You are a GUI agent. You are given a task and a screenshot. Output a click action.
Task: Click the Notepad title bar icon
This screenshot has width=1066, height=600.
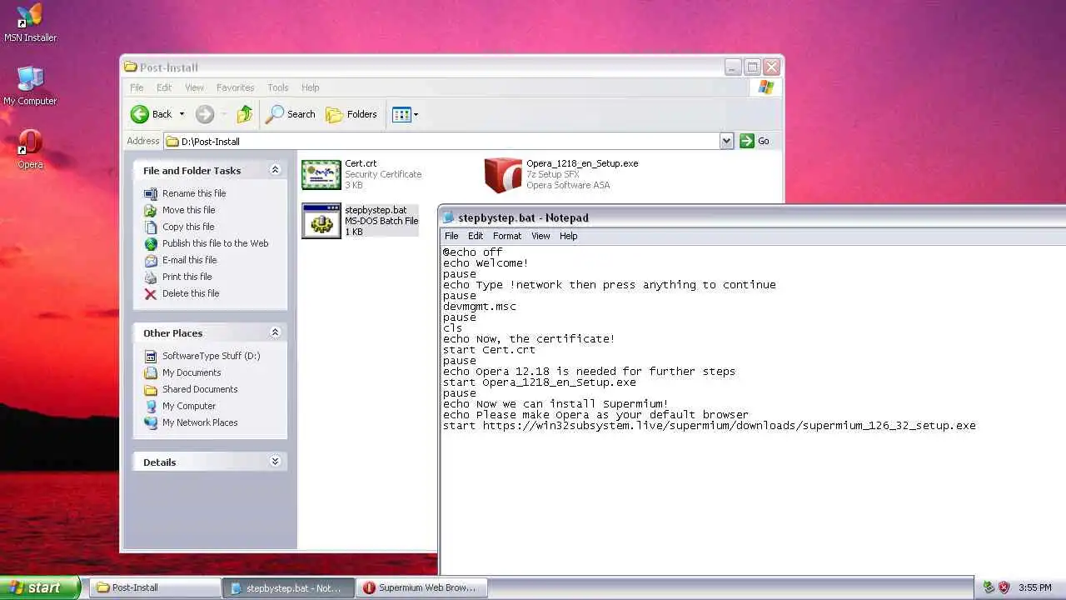point(448,217)
